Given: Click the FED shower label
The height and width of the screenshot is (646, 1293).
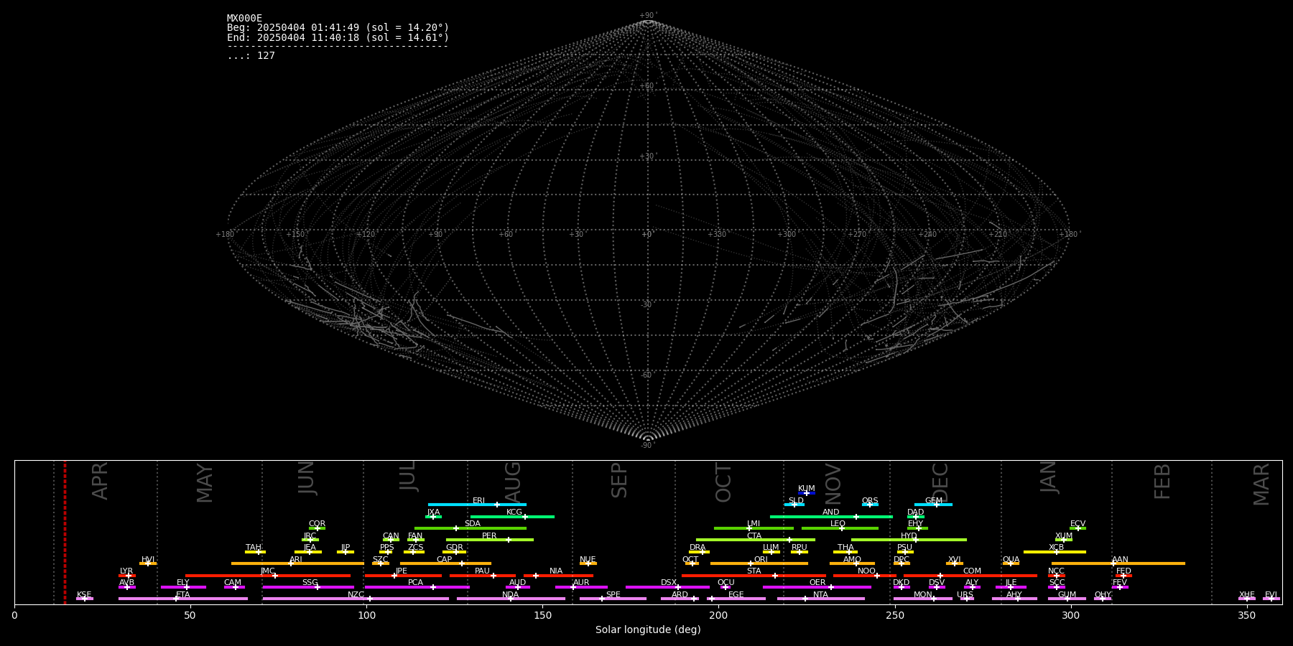Looking at the screenshot, I should coord(1123,571).
